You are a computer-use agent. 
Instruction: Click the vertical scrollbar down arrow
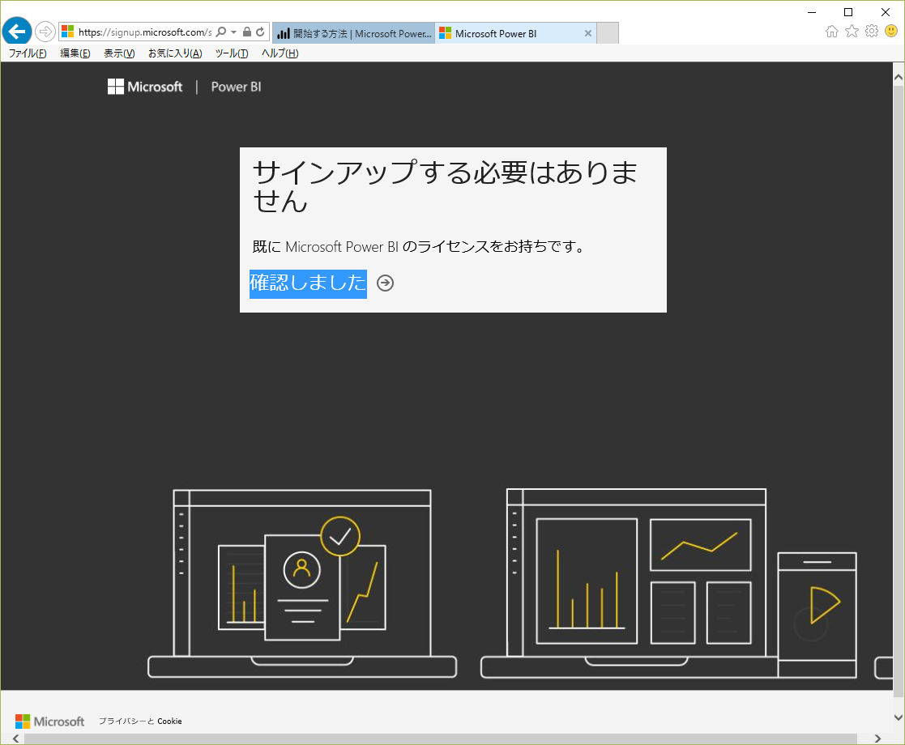click(898, 717)
